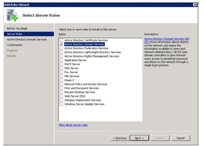Screen dimensions: 205x146
Task: Highlight the Hyper-V role label
Action: point(69,80)
